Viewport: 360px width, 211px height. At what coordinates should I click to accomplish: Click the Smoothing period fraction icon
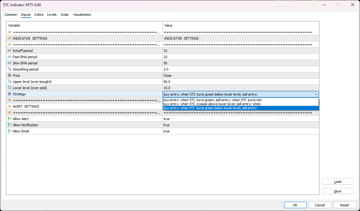(x=9, y=69)
